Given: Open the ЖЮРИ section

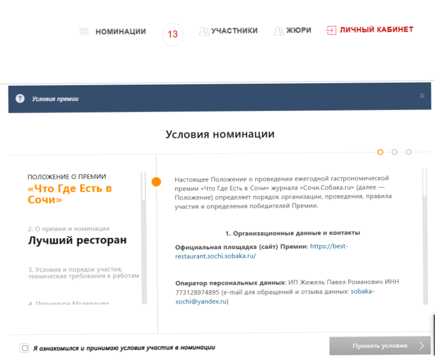Looking at the screenshot, I should [299, 30].
